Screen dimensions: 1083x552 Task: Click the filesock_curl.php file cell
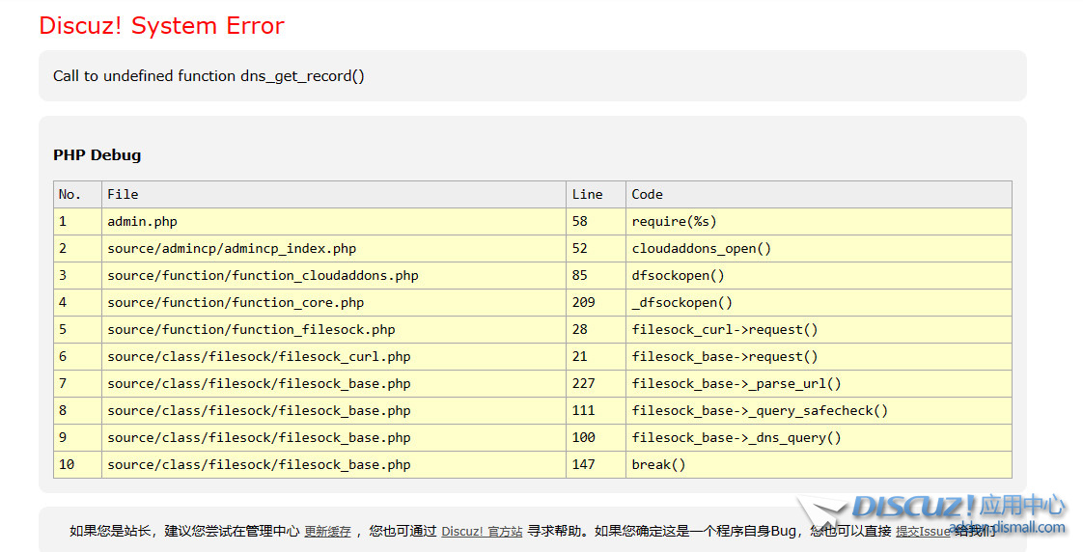click(x=259, y=356)
